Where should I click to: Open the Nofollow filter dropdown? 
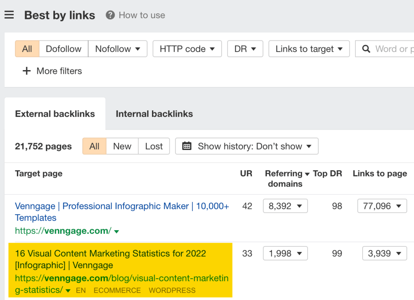[118, 49]
